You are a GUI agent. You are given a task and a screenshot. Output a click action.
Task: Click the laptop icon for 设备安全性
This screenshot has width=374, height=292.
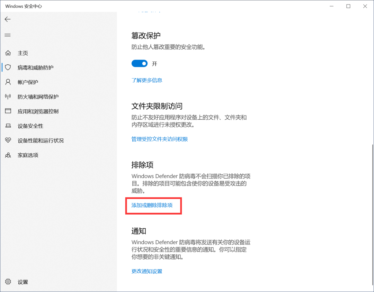(x=8, y=126)
